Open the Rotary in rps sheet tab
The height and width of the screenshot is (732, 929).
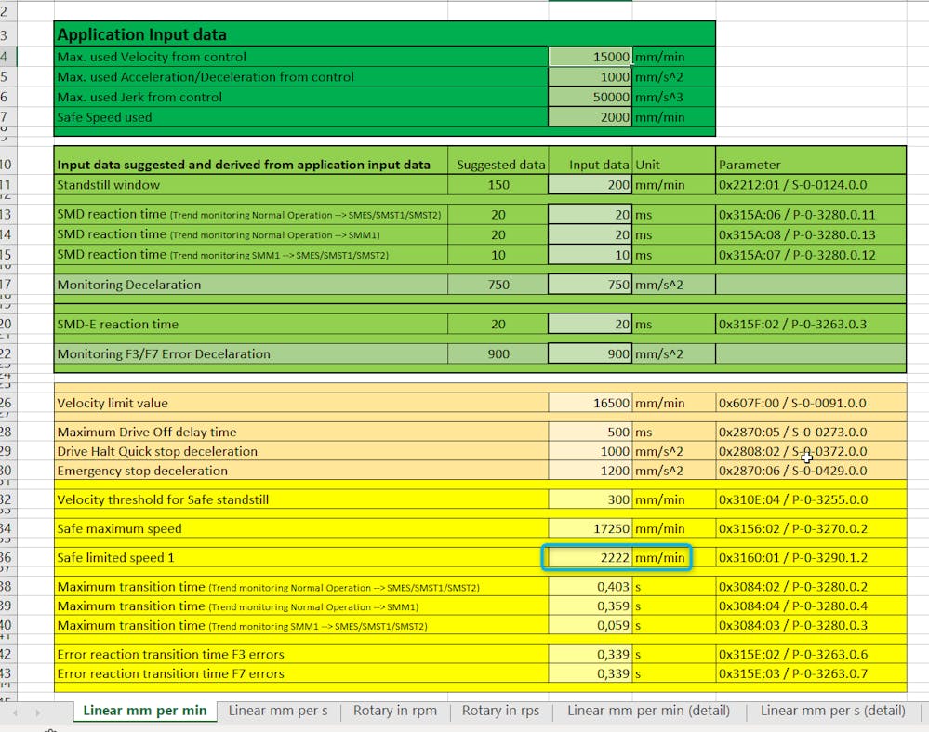[x=500, y=710]
